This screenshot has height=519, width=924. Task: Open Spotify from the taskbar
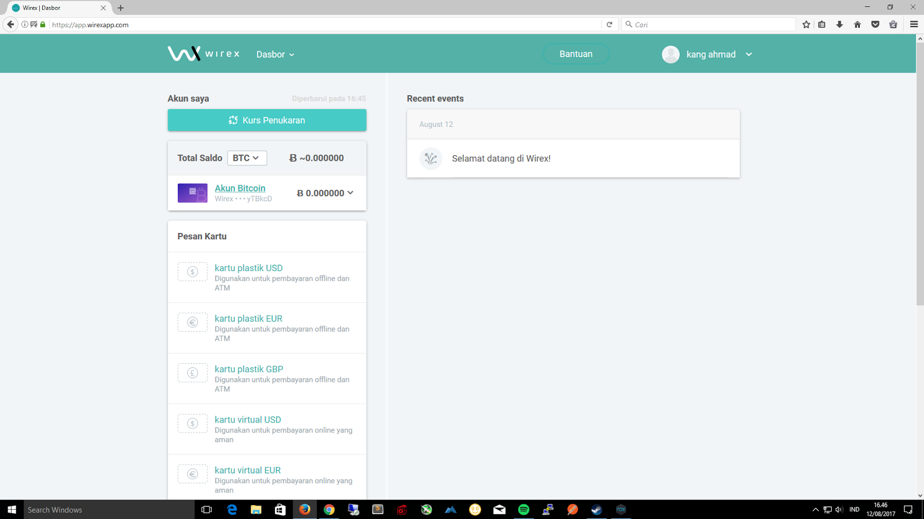[x=524, y=510]
